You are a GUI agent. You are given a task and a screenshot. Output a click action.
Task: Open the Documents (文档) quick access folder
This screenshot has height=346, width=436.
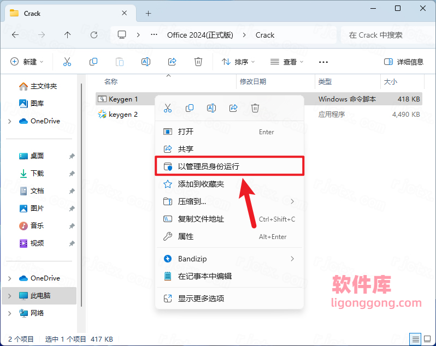(32, 191)
